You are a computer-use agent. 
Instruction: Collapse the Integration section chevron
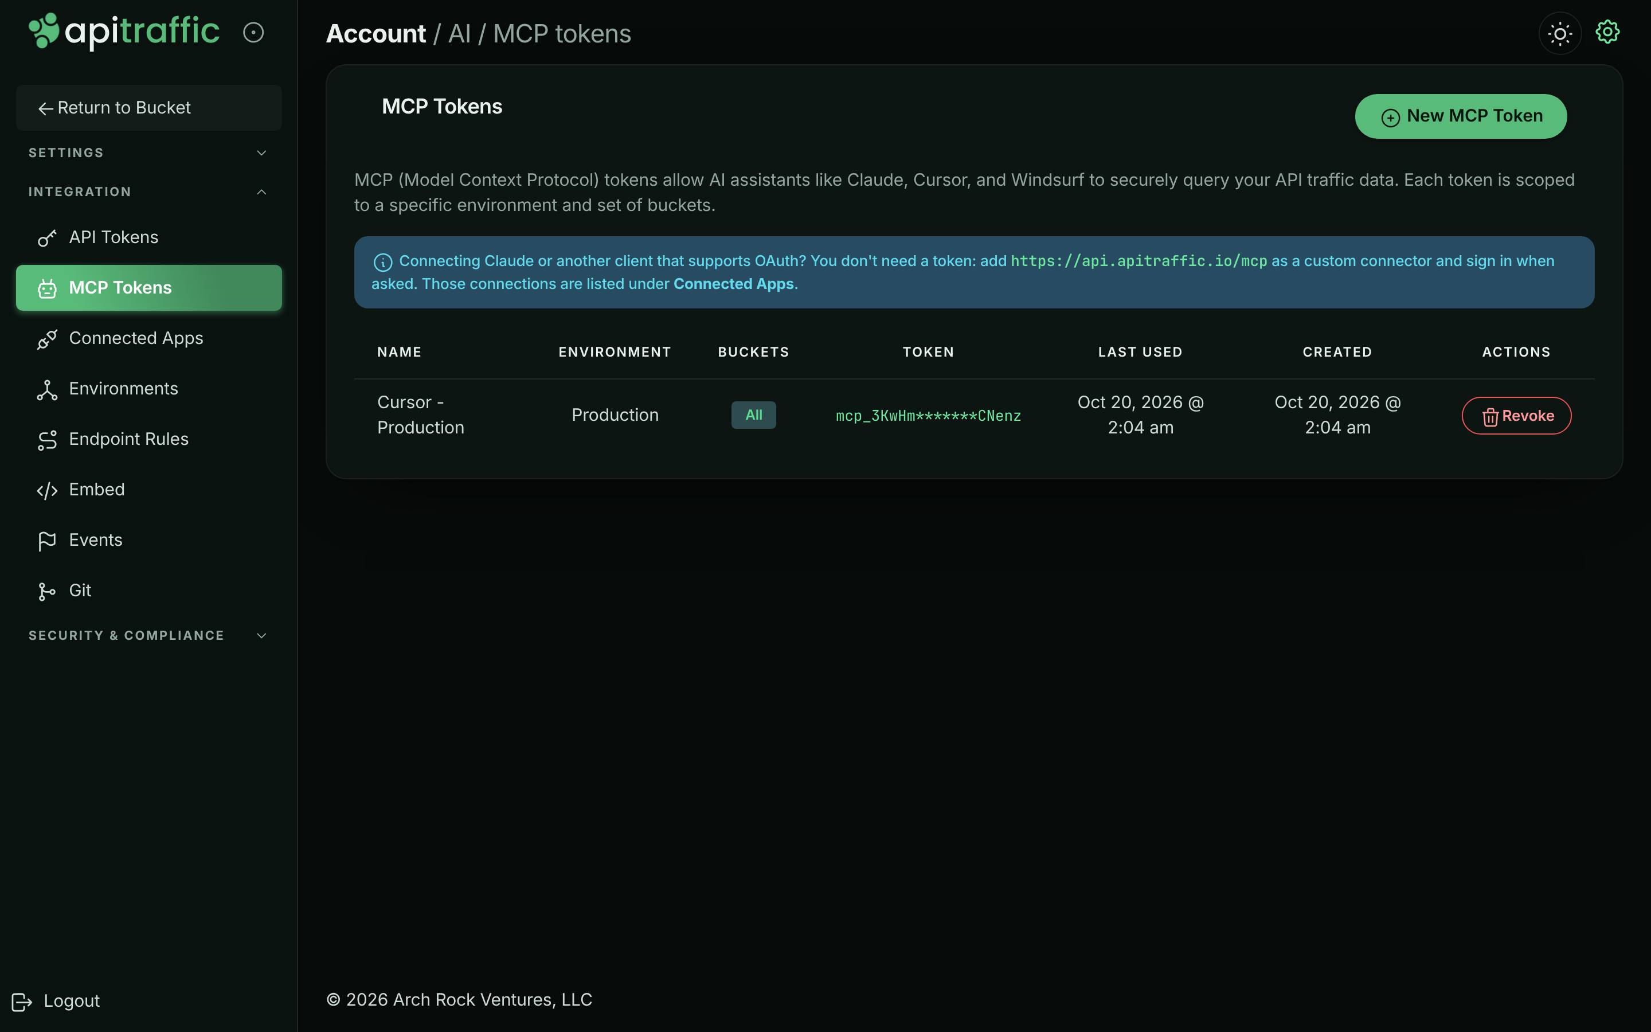(x=261, y=192)
